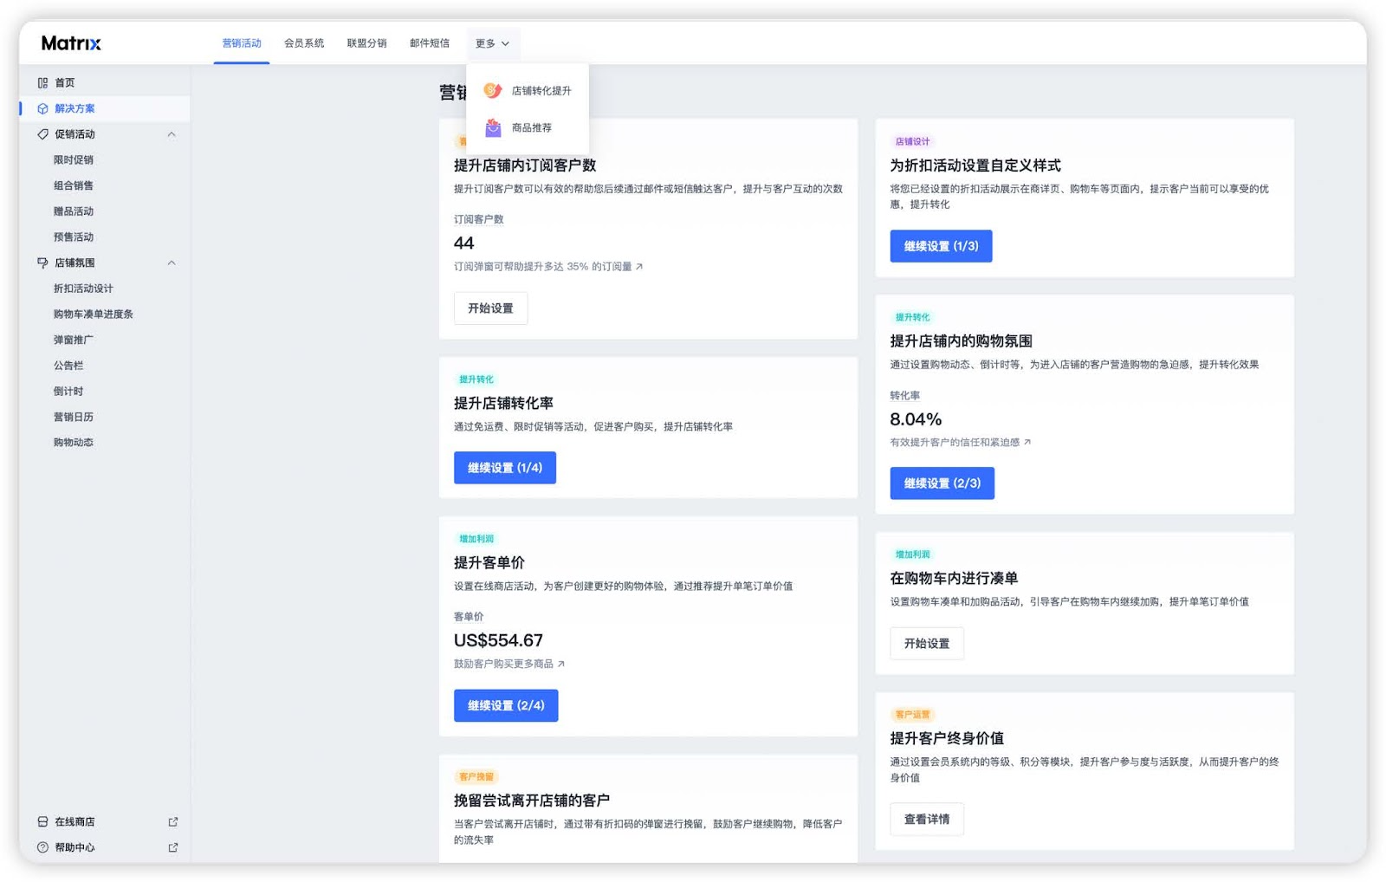Collapse the 促销活动 sidebar section
Image resolution: width=1386 pixels, height=882 pixels.
(x=172, y=134)
